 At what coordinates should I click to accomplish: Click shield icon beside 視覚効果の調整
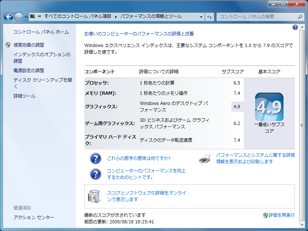8,45
